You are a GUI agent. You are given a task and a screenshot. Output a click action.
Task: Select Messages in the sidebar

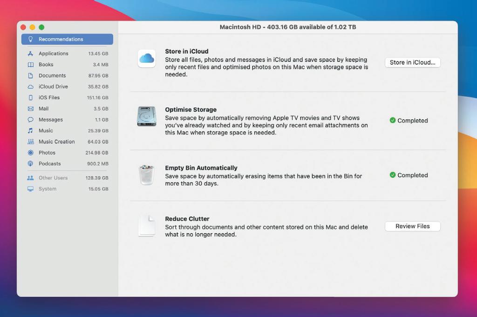(x=67, y=120)
